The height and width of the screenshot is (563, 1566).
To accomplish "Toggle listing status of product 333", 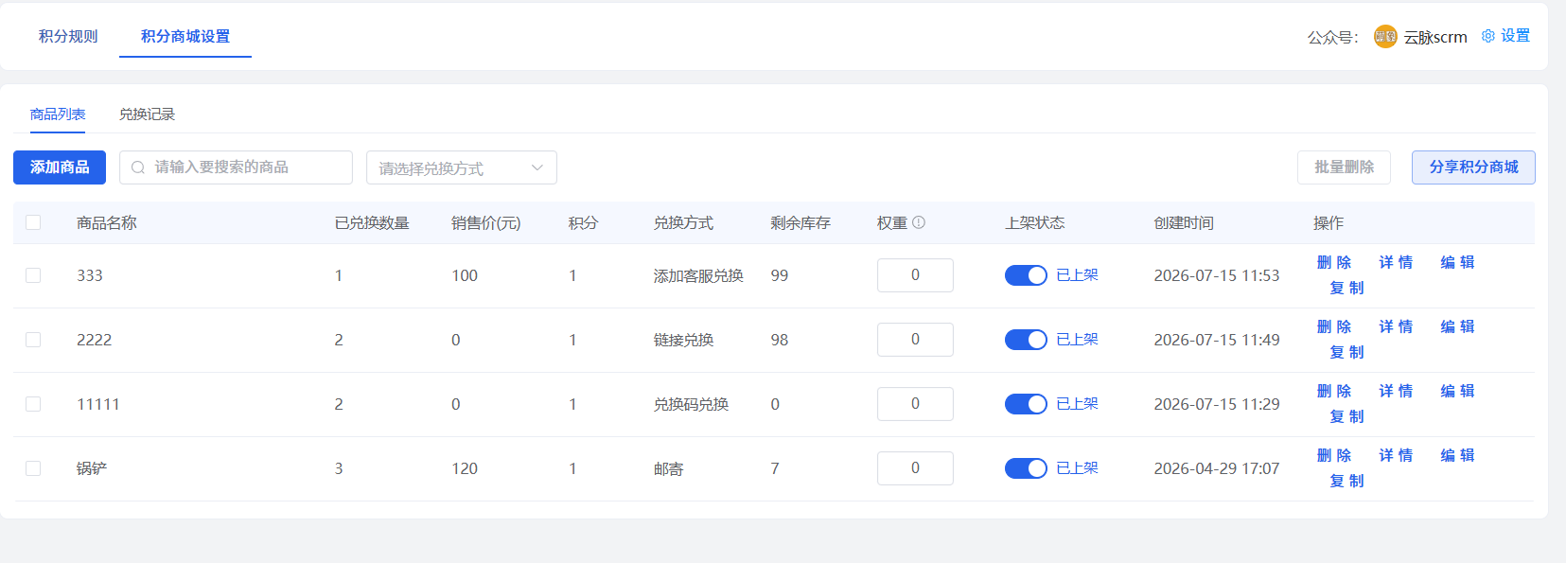I will [1026, 275].
